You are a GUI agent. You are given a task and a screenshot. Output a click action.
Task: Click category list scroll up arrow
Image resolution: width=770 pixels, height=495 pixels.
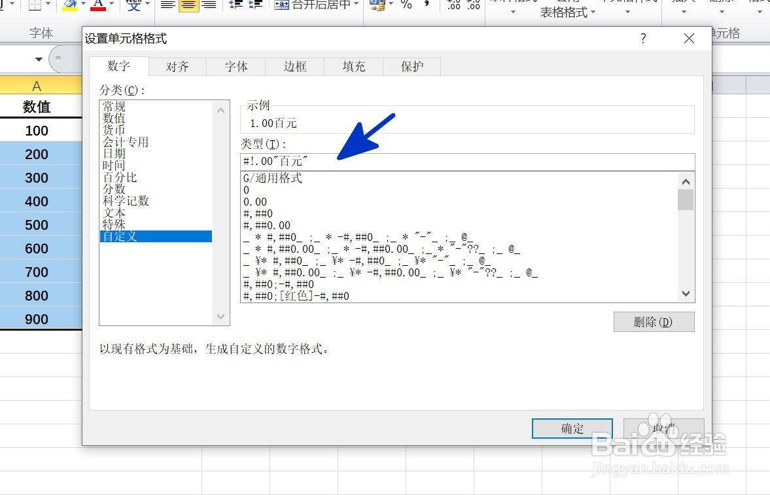pos(221,111)
